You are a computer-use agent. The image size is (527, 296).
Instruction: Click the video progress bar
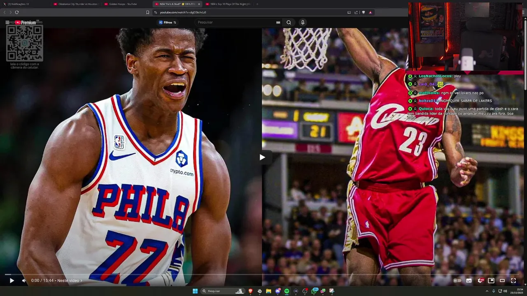(x=261, y=274)
